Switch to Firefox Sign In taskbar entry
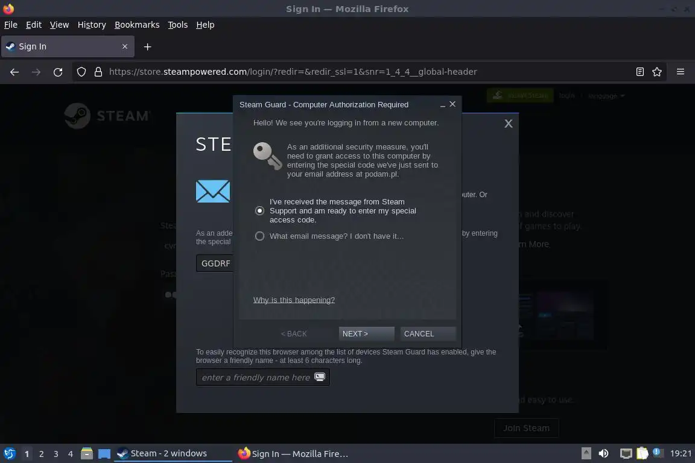 [x=293, y=453]
